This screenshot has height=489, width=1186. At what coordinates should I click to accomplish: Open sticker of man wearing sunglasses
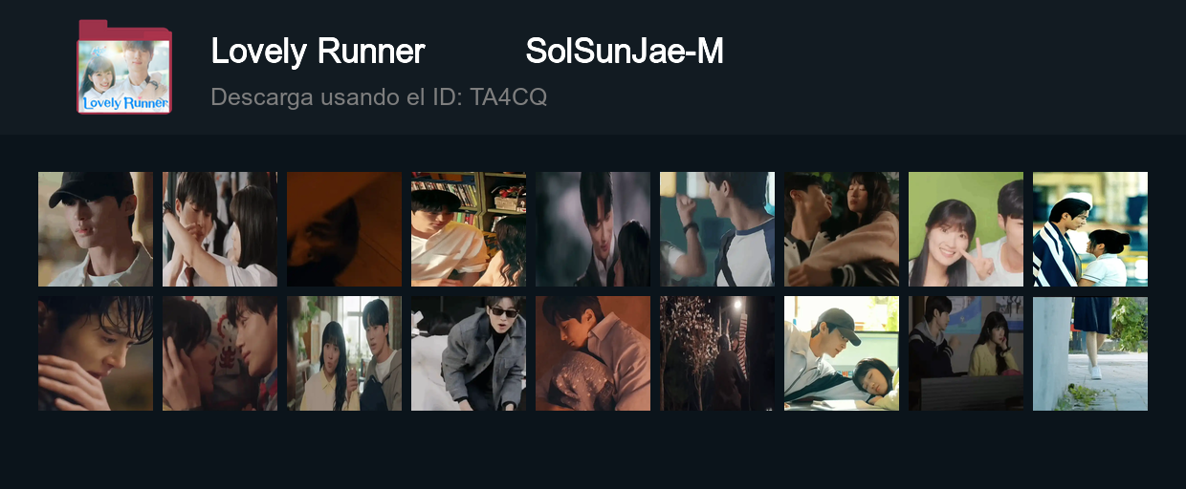coord(469,353)
